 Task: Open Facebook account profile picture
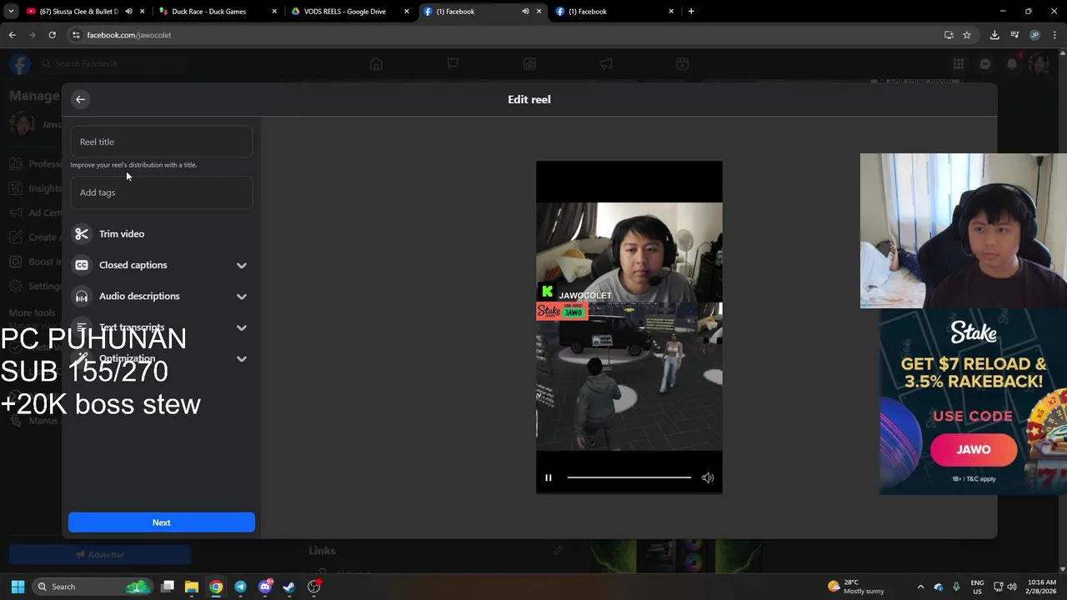pos(1039,64)
